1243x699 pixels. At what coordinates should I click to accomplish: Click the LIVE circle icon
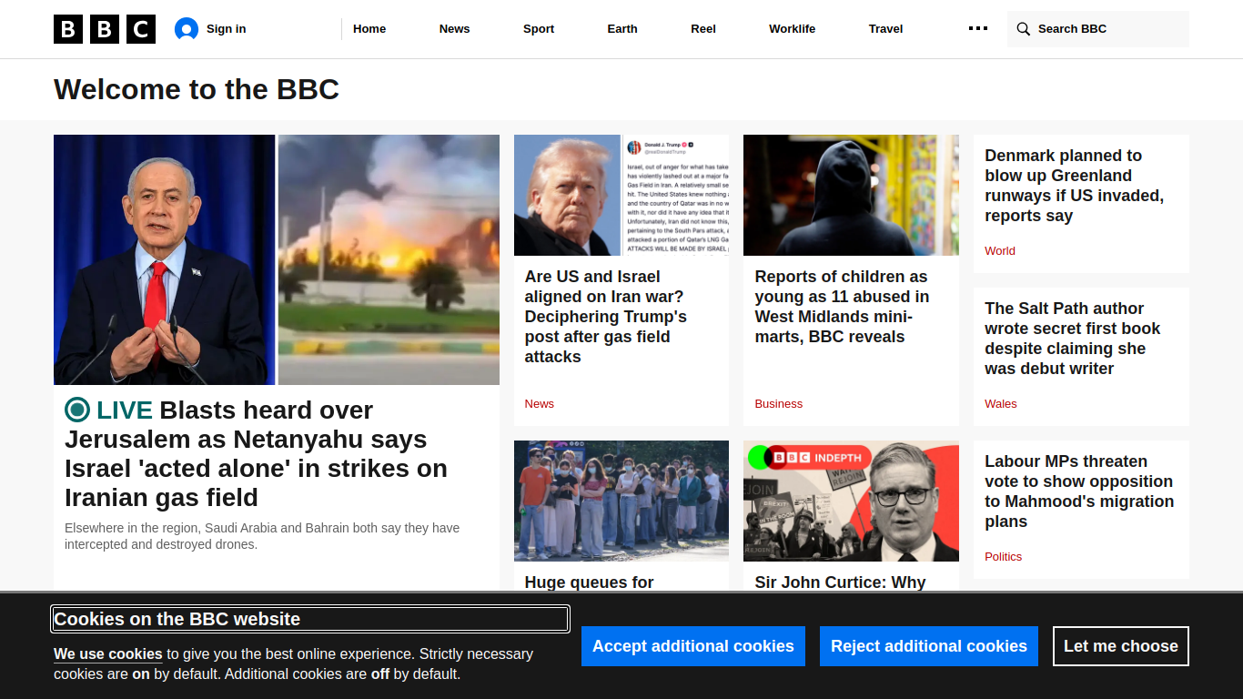pos(77,410)
